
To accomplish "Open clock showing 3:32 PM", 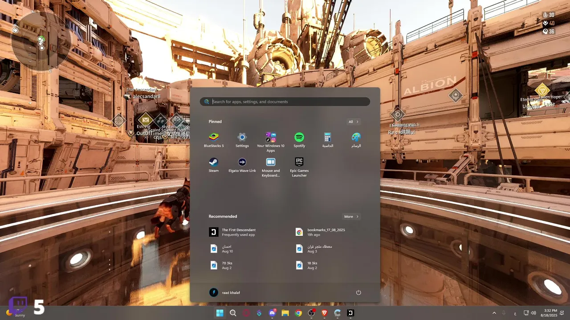I will click(x=549, y=313).
